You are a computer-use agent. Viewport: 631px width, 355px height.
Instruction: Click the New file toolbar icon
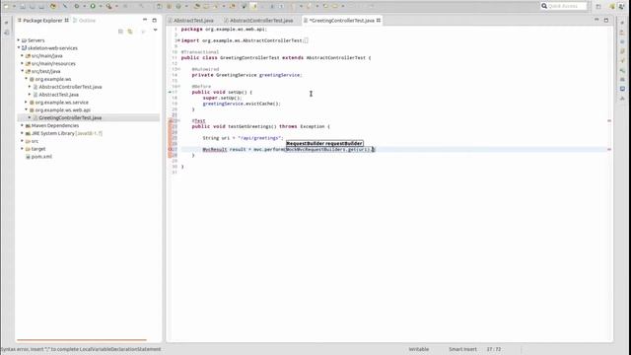click(x=6, y=6)
